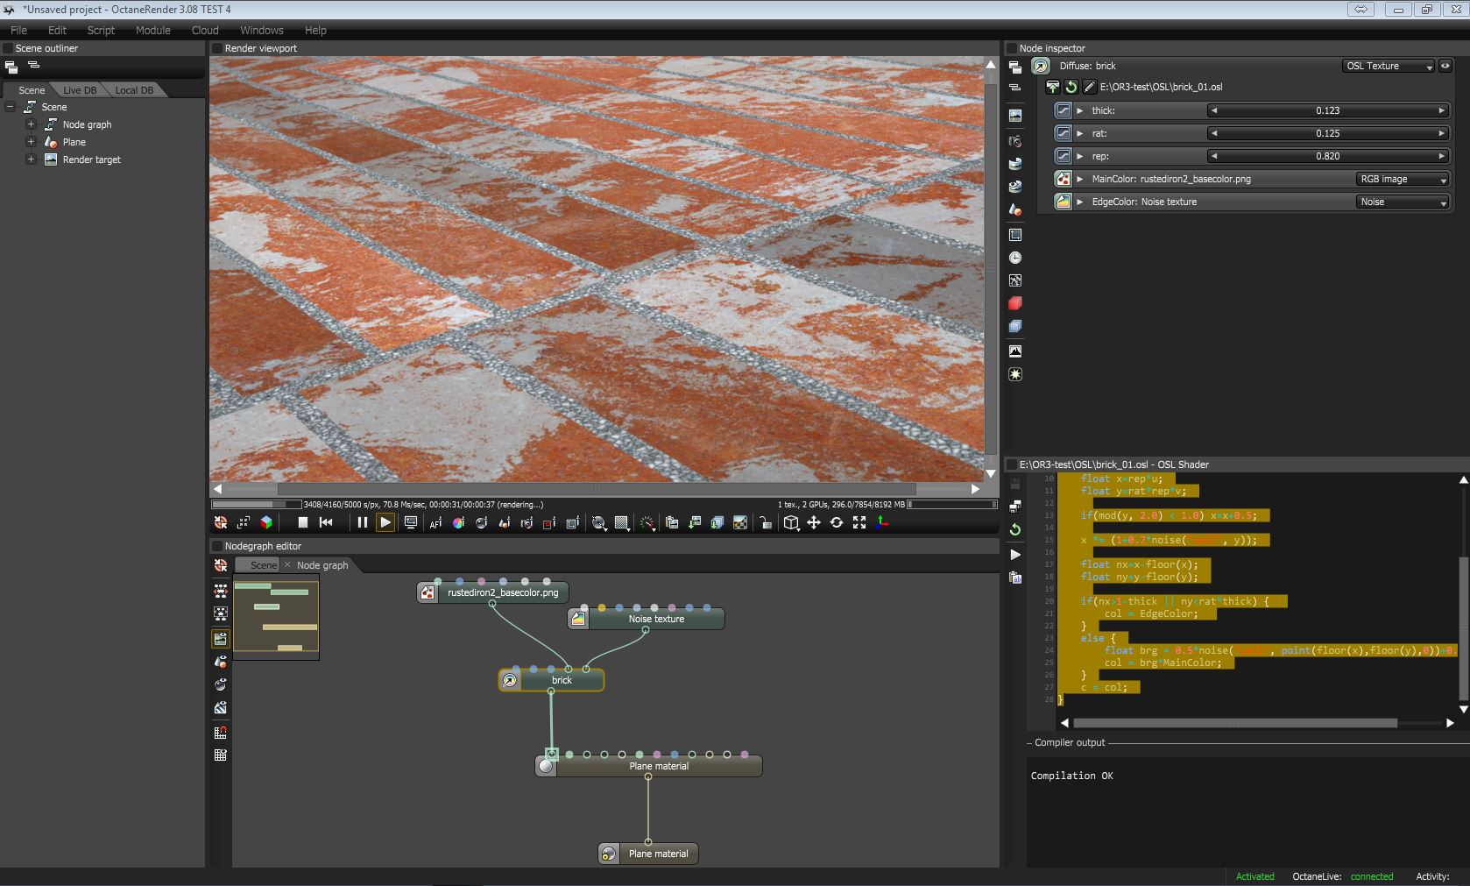Open the Module menu
Screen dimensions: 1470x886
click(152, 30)
